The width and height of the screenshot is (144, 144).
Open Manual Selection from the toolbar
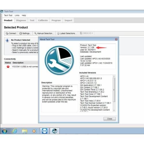(x=44, y=33)
